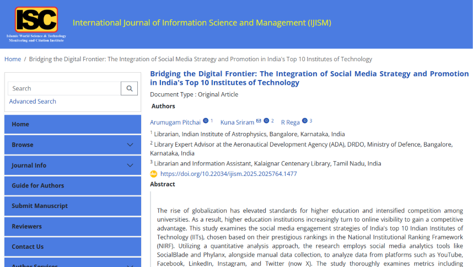473x267 pixels.
Task: Open Kuna Sriram's ORCID icon
Action: coord(266,121)
